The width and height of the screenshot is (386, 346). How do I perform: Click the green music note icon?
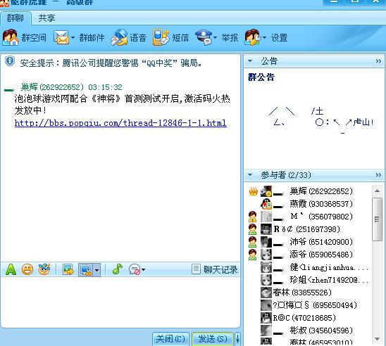(x=118, y=269)
